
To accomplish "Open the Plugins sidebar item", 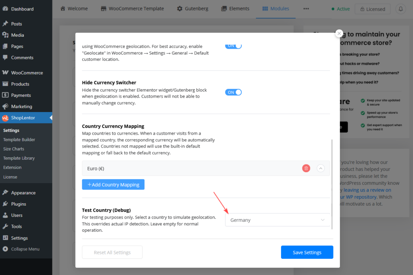I will click(x=19, y=204).
